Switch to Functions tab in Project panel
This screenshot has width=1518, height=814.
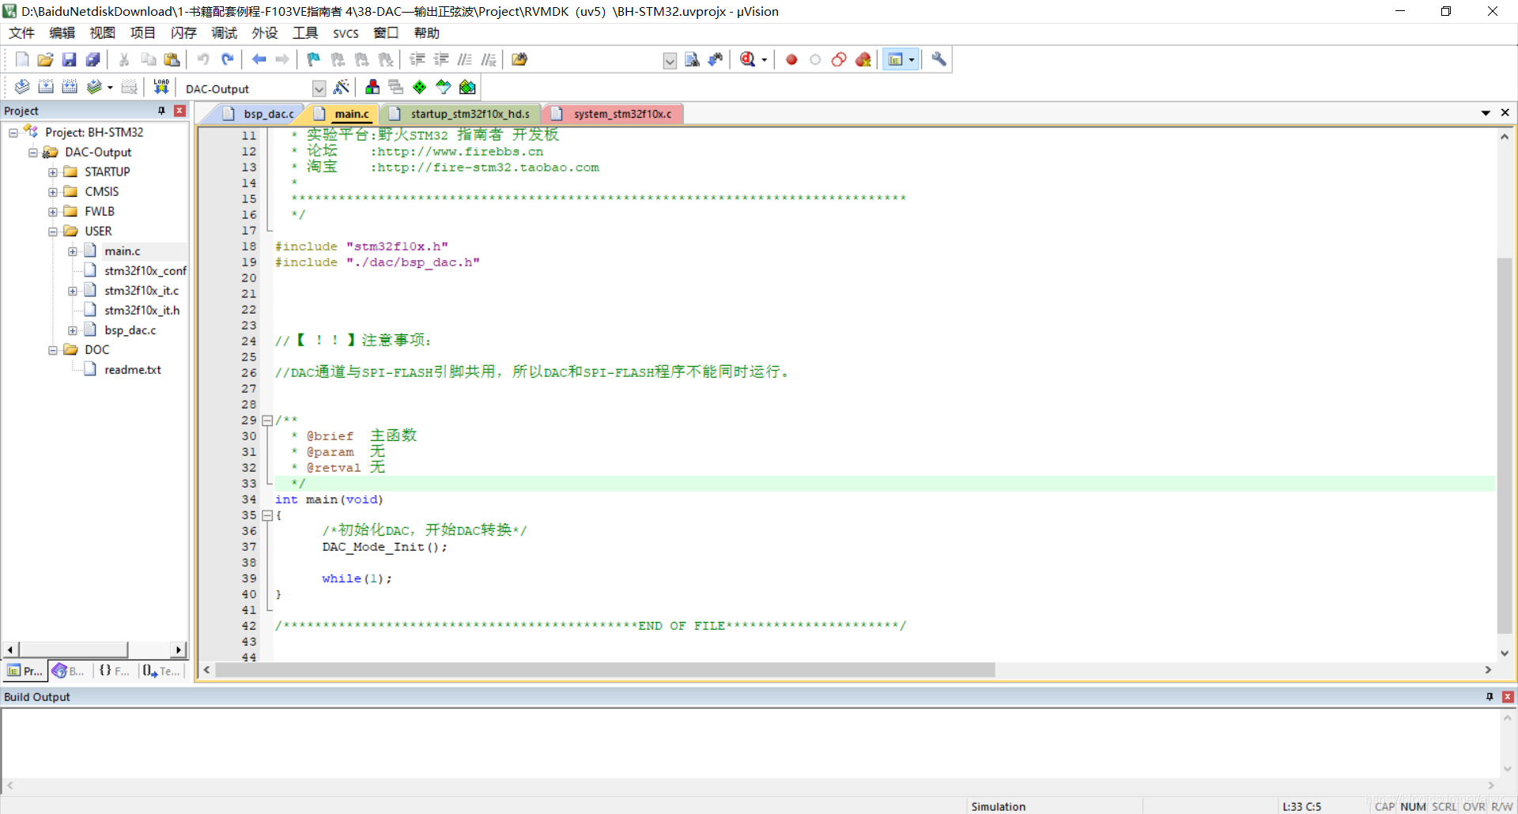114,671
